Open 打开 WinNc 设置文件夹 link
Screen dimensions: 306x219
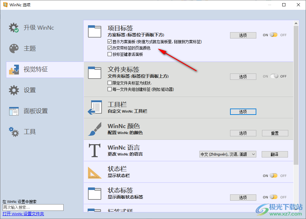[23, 214]
